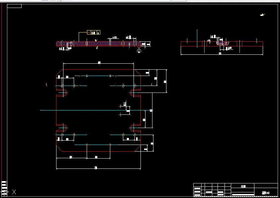Screen dimensions: 280x198
Task: Select the yellow roughness symbol atop section view
Action: [x=96, y=40]
